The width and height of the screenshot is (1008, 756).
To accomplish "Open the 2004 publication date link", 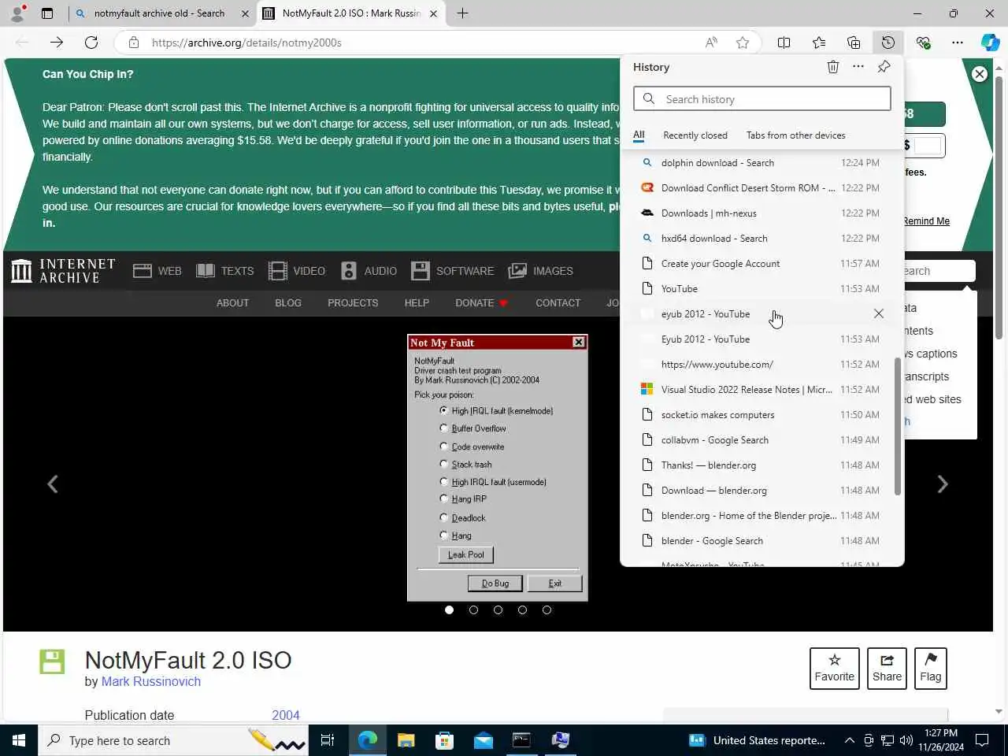I will 286,715.
